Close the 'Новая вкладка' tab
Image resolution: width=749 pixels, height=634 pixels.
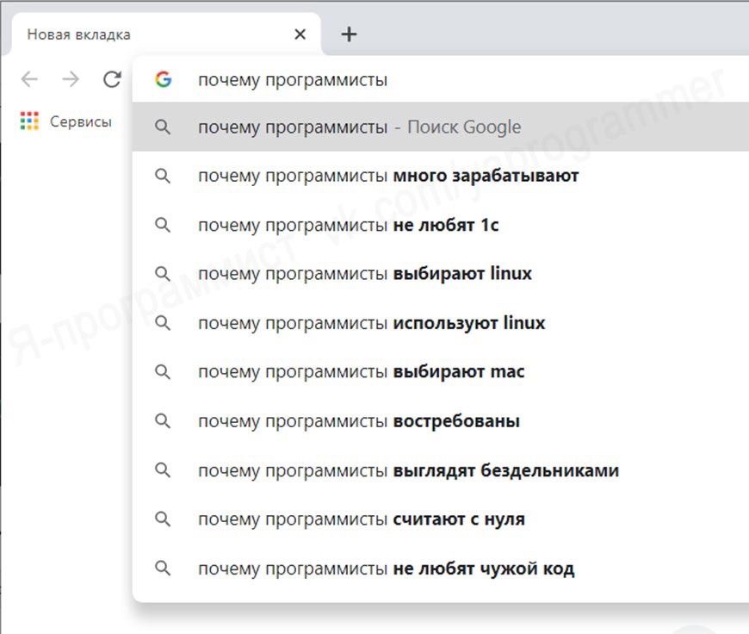click(x=300, y=34)
